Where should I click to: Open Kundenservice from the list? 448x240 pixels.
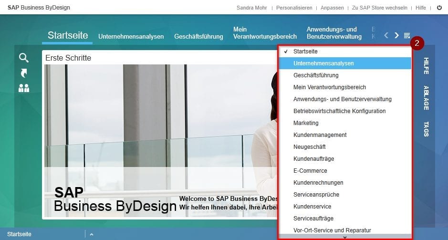point(345,207)
